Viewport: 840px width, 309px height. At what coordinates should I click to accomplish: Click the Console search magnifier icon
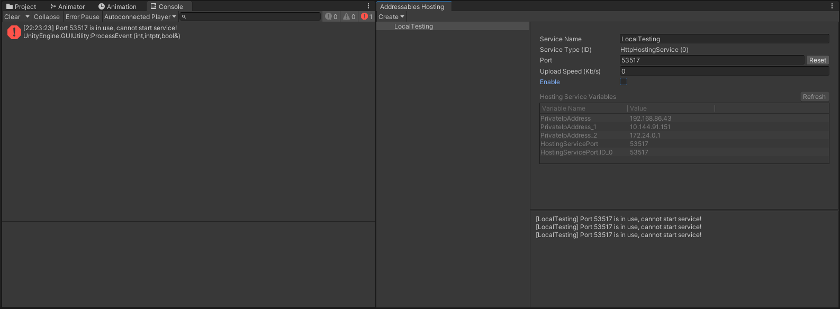184,17
